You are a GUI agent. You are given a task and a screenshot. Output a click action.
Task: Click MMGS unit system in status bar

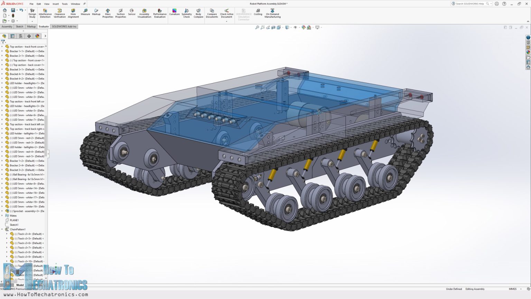tap(513, 289)
